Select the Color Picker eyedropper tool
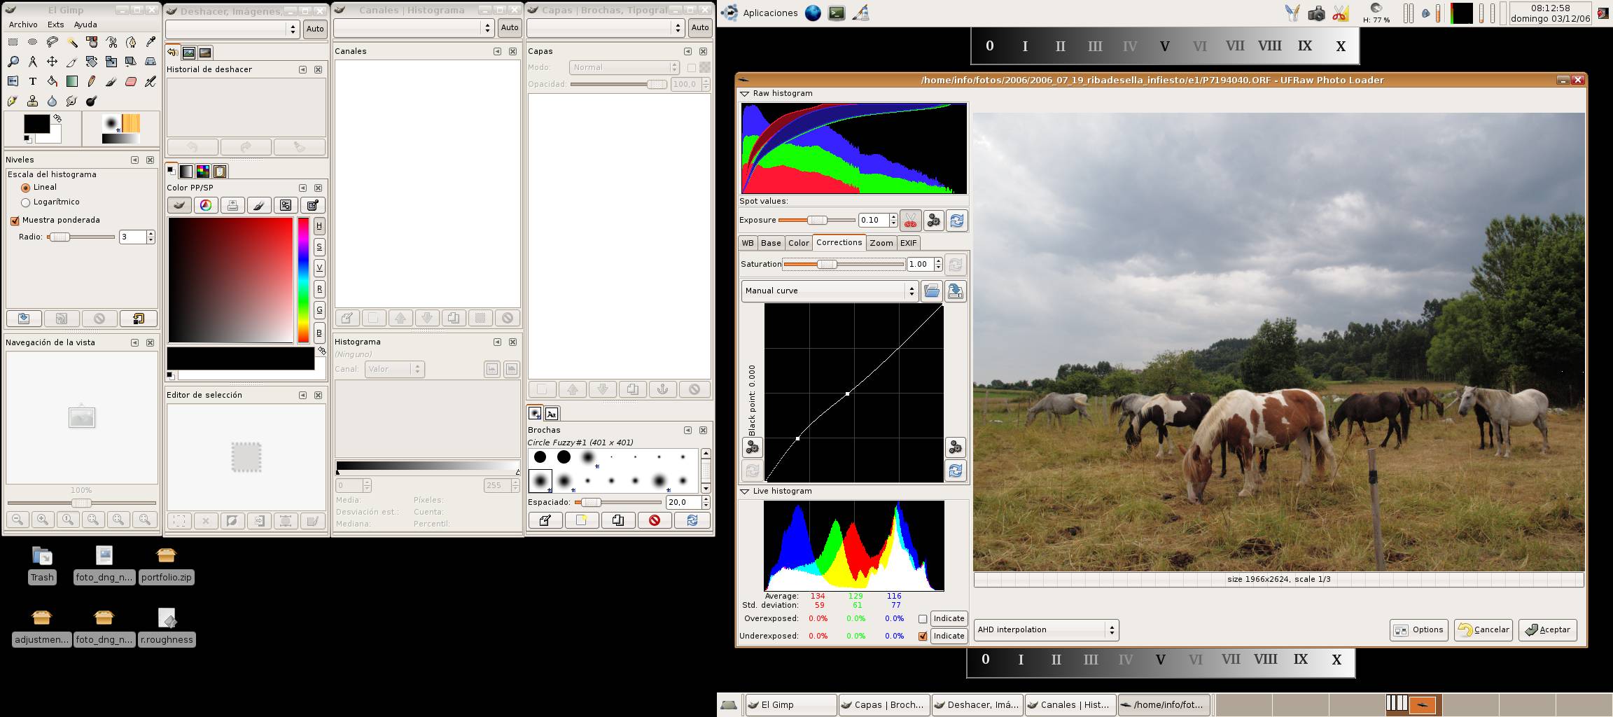Viewport: 1613px width, 717px height. tap(150, 42)
